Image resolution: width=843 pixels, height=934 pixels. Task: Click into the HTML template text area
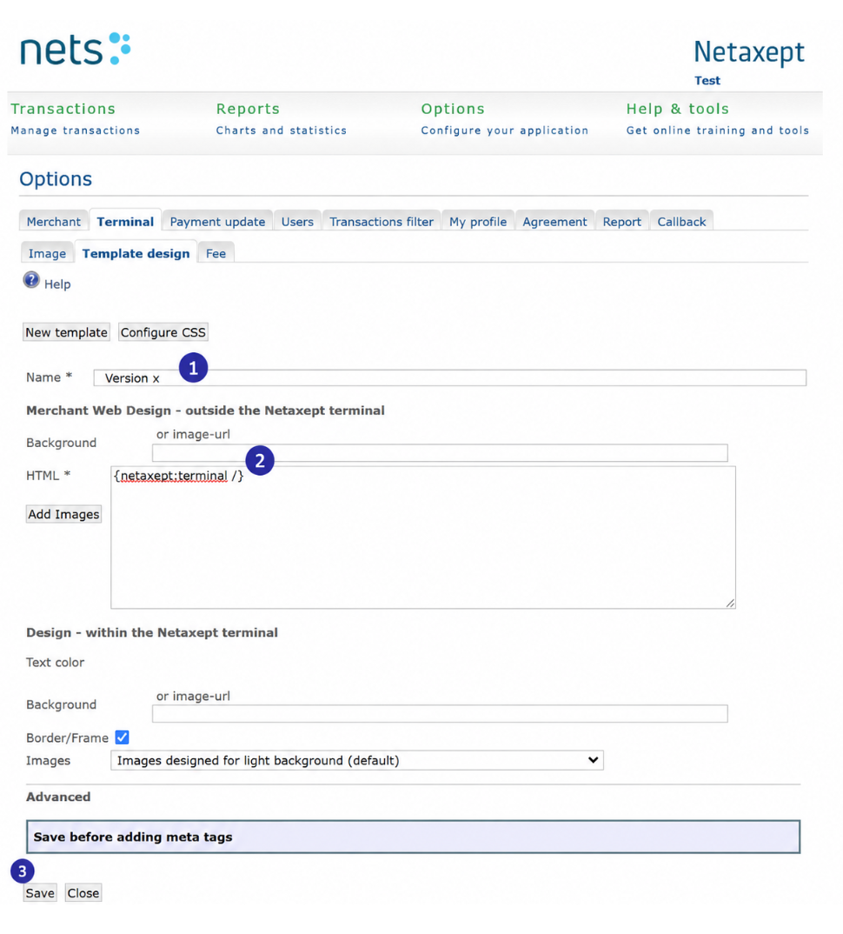[x=422, y=537]
